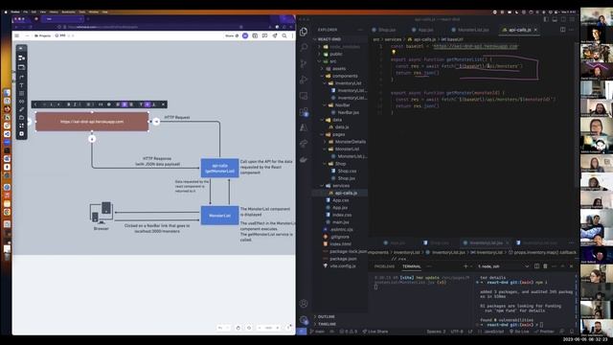The width and height of the screenshot is (613, 345).
Task: Click Go Live in status bar
Action: 519,332
